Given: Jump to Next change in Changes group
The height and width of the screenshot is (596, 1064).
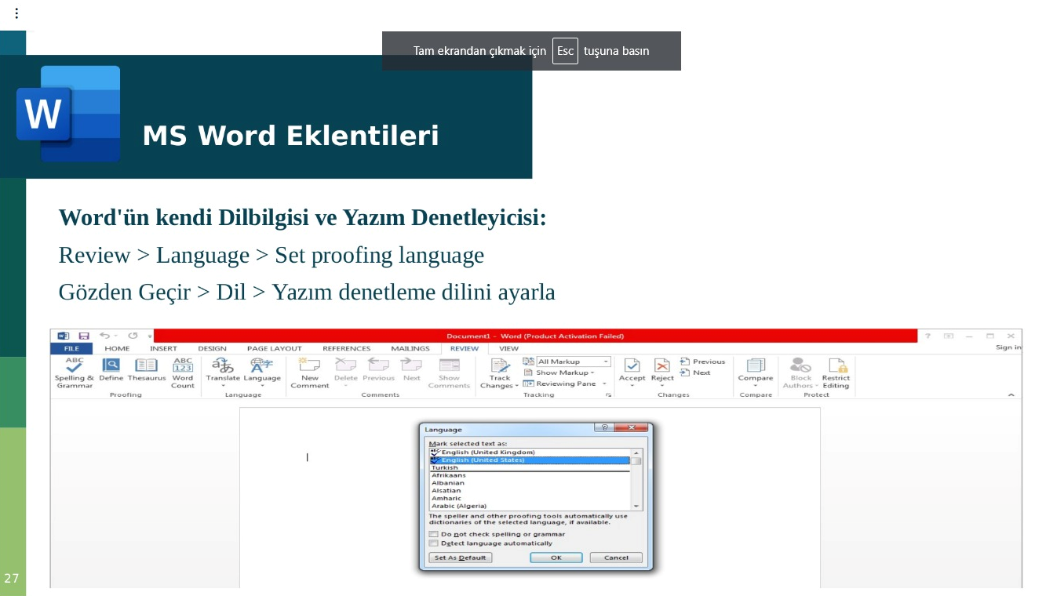Looking at the screenshot, I should [x=695, y=372].
